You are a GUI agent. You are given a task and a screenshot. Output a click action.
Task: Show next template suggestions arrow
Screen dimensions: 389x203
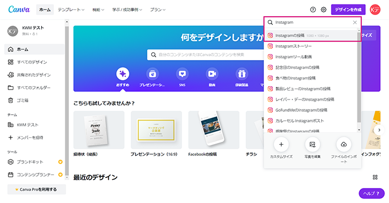tap(379, 130)
